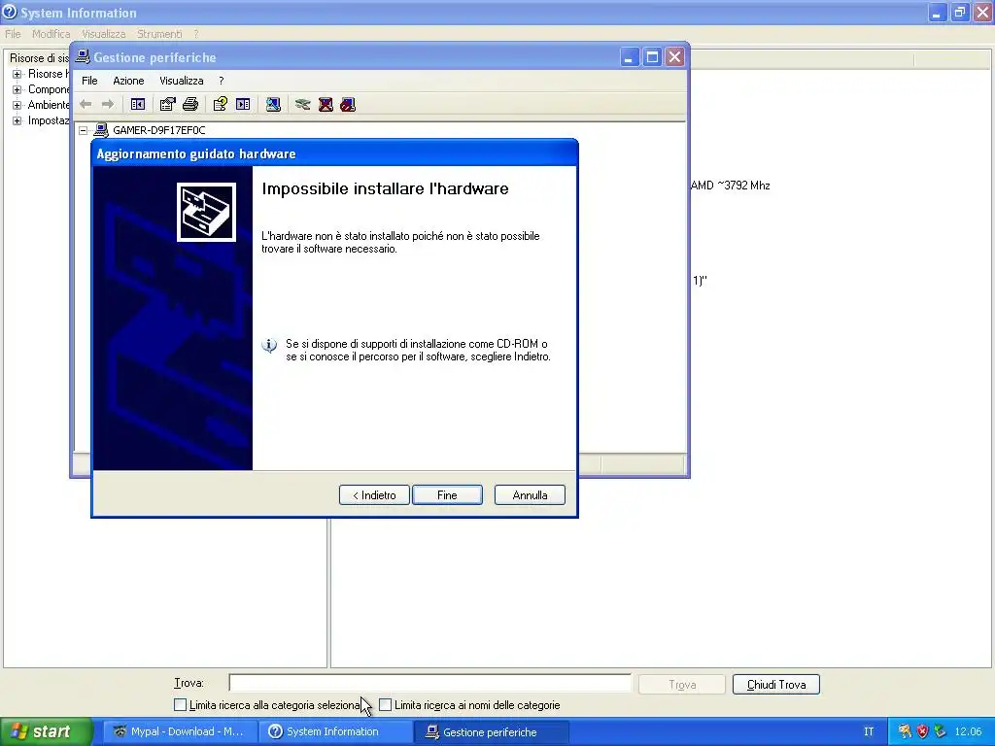Click the scan for hardware changes icon
The height and width of the screenshot is (746, 995).
click(x=273, y=104)
